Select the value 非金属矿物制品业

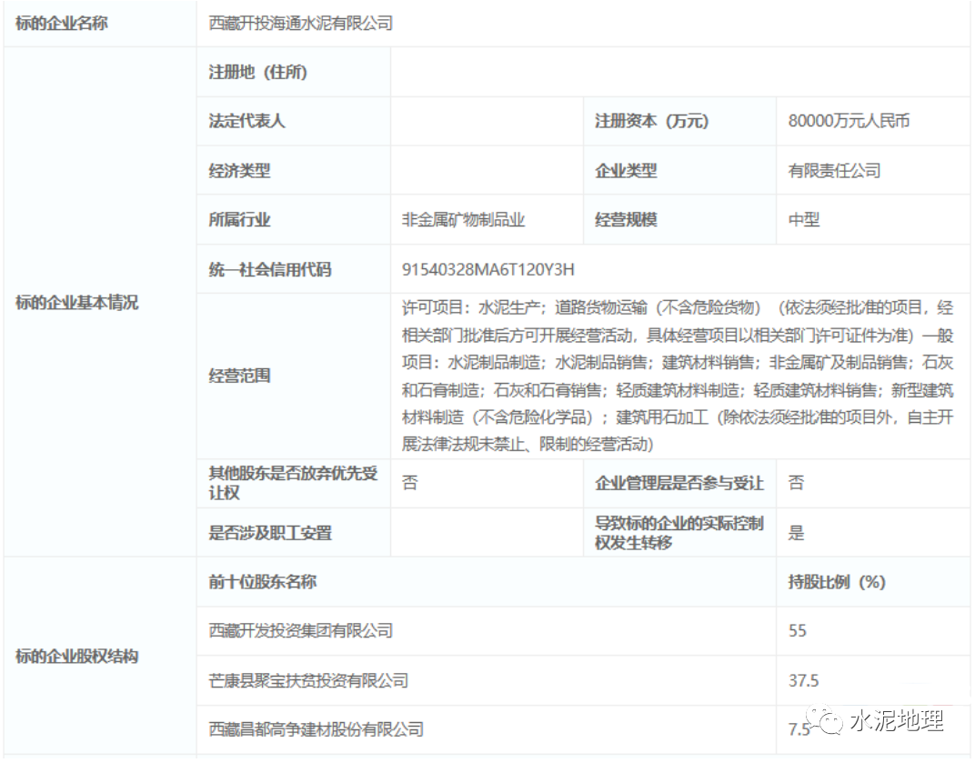coord(463,219)
